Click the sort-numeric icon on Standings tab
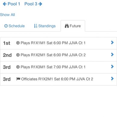117x117 pixels. (x=36, y=26)
